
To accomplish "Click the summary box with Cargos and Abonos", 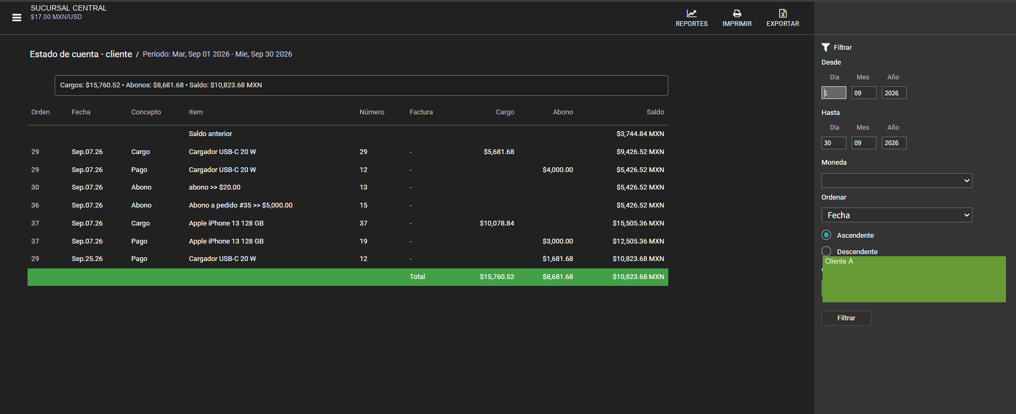I will pos(361,85).
